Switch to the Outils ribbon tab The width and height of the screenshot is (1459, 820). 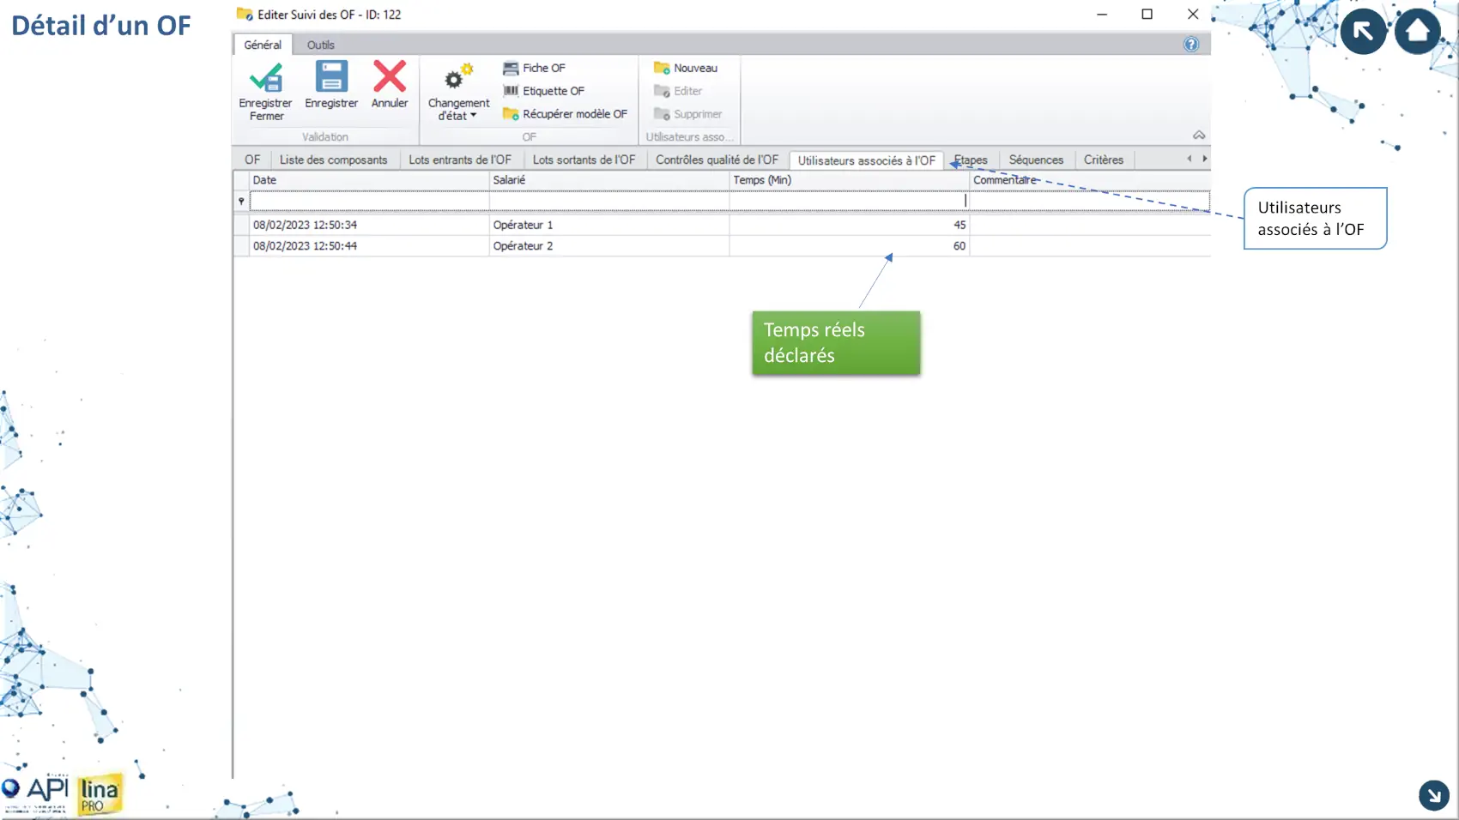point(321,45)
